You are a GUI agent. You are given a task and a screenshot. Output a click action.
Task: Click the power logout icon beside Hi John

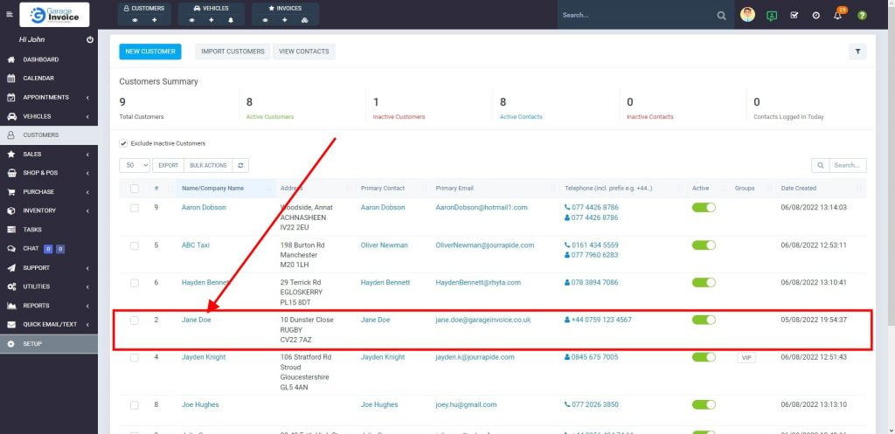(x=90, y=40)
